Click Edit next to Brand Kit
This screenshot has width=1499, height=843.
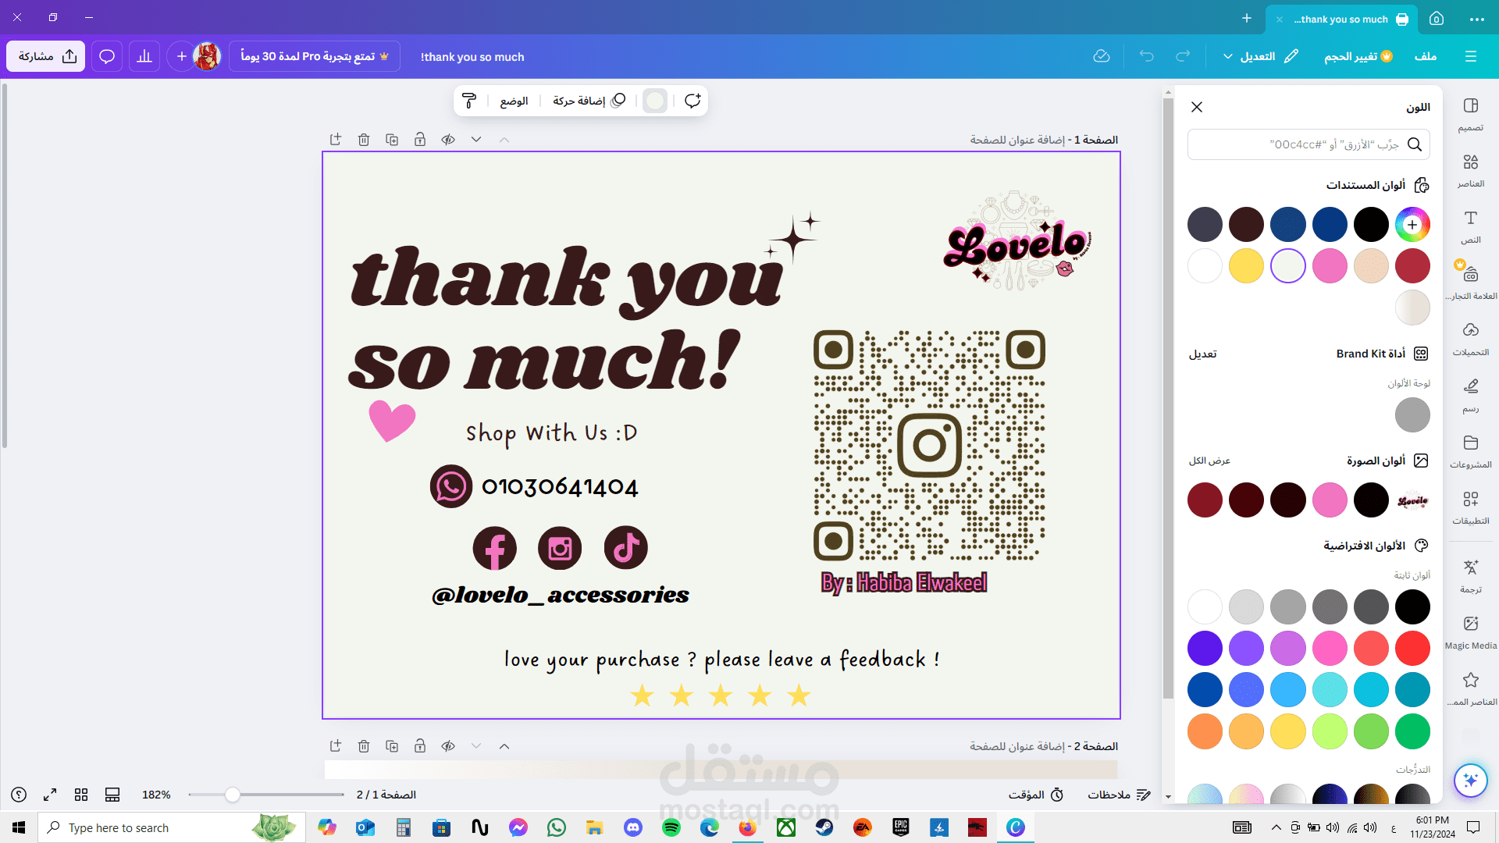pyautogui.click(x=1202, y=354)
